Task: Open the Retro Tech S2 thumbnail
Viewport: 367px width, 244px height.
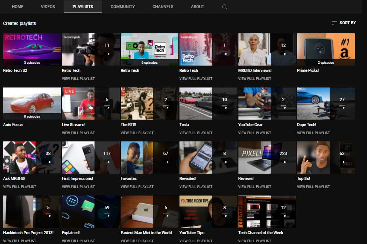Action: click(x=32, y=49)
